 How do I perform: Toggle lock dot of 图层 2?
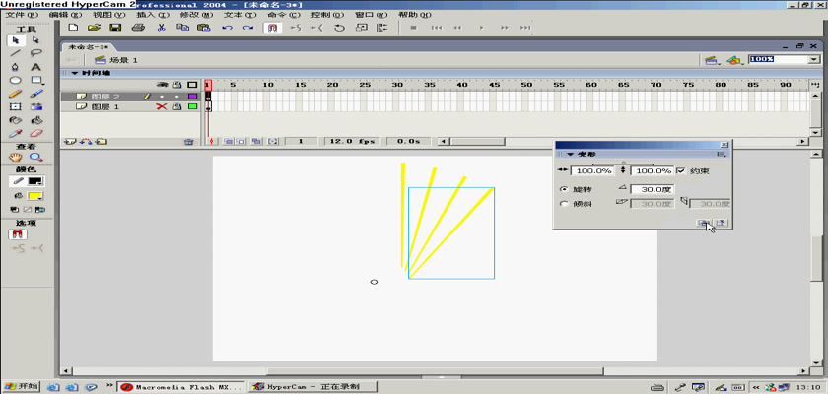click(x=177, y=97)
